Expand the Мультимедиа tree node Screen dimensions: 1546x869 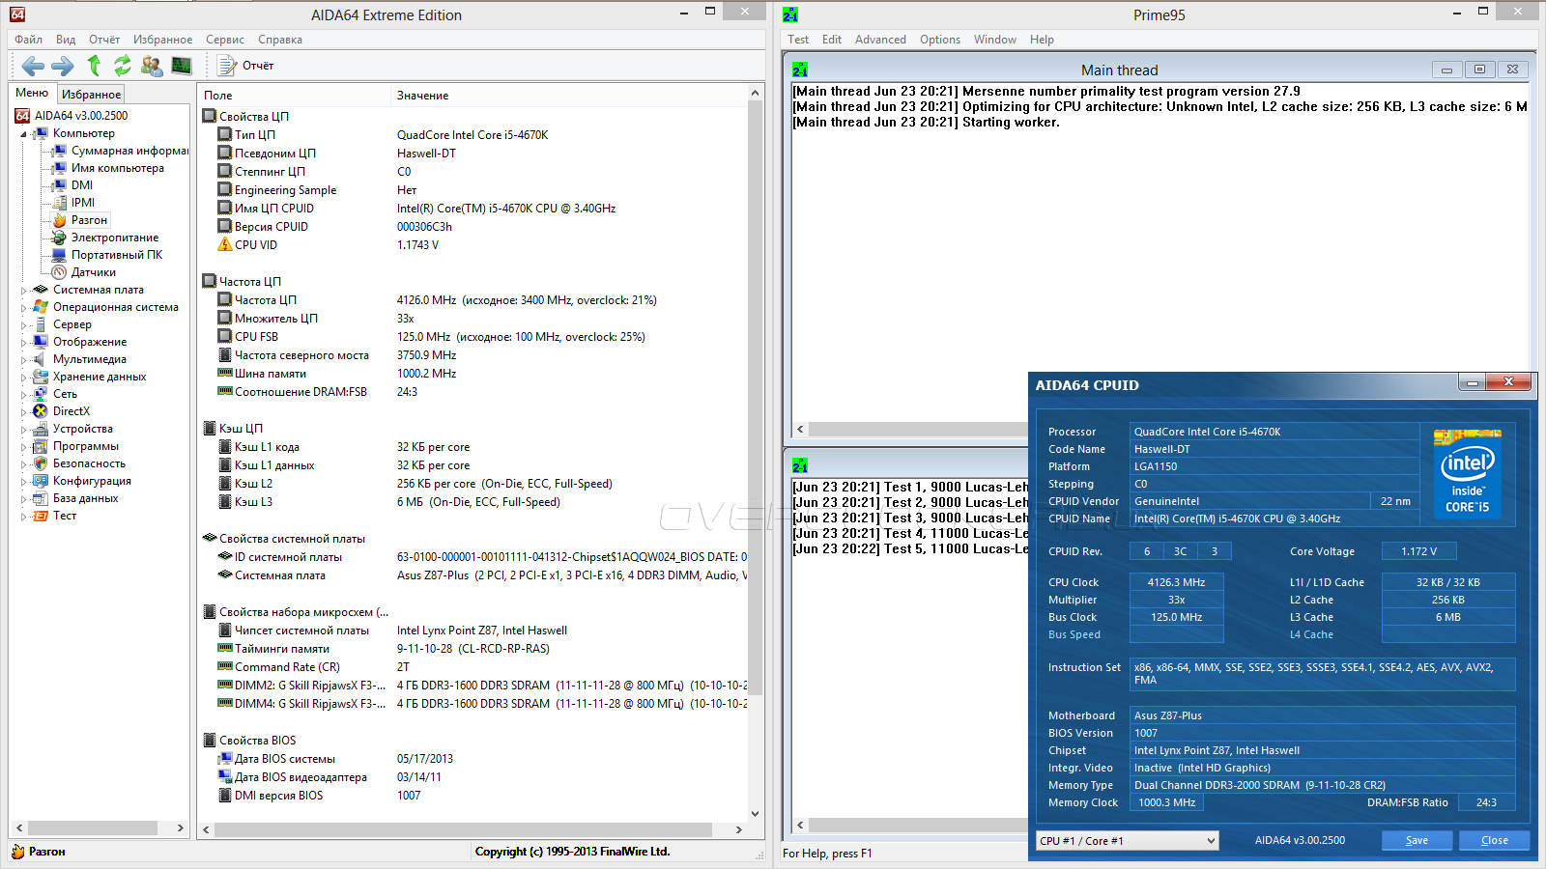pos(23,359)
